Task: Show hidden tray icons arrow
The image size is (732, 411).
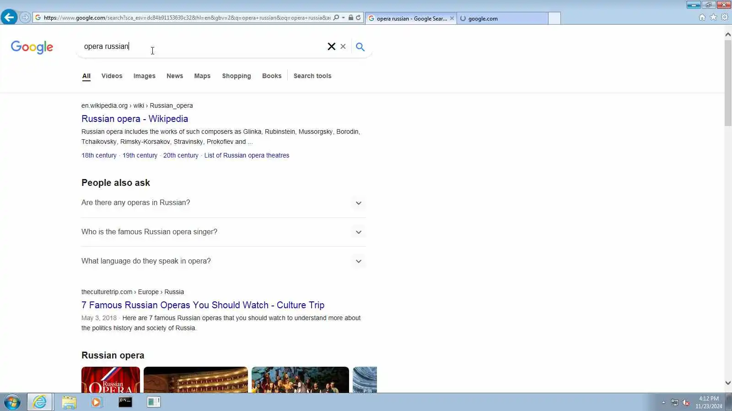Action: point(663,403)
